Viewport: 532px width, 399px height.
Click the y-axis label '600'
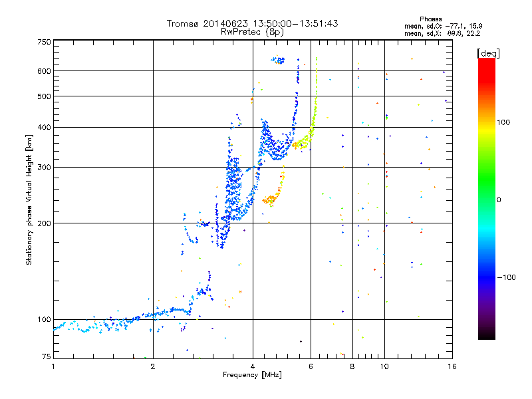click(x=44, y=71)
